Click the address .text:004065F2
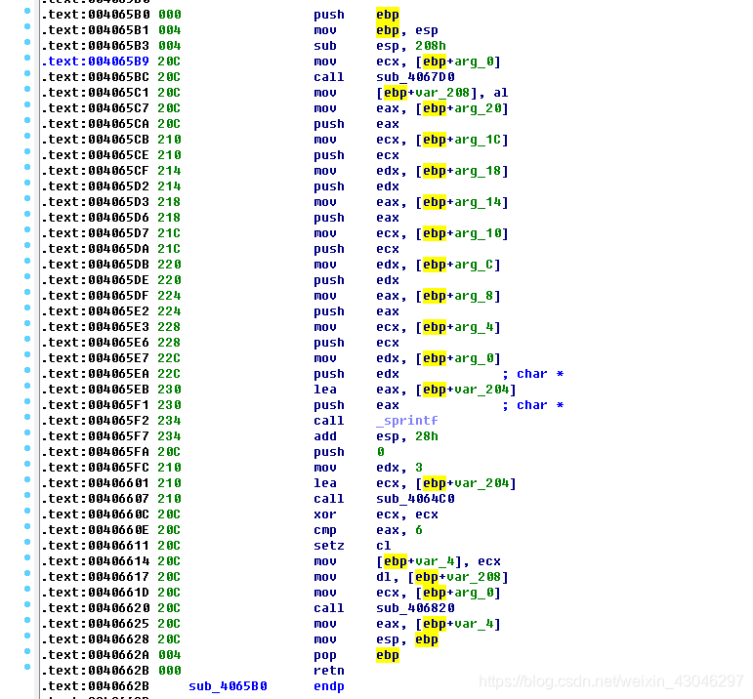Image resolution: width=753 pixels, height=699 pixels. pyautogui.click(x=95, y=421)
